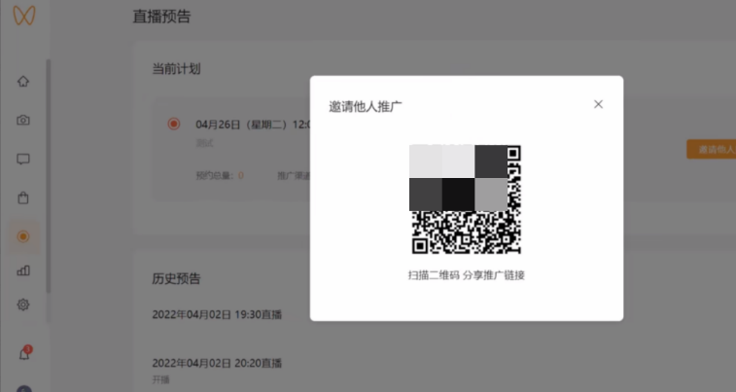
Task: Click the butterfly logo in the sidebar
Action: point(24,15)
